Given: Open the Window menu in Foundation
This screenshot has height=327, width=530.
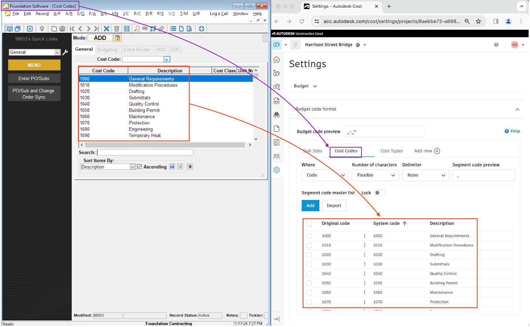Looking at the screenshot, I should point(240,14).
